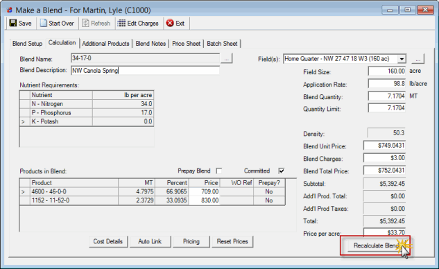439x269 pixels.
Task: Click the Save toolbar icon
Action: pyautogui.click(x=13, y=23)
